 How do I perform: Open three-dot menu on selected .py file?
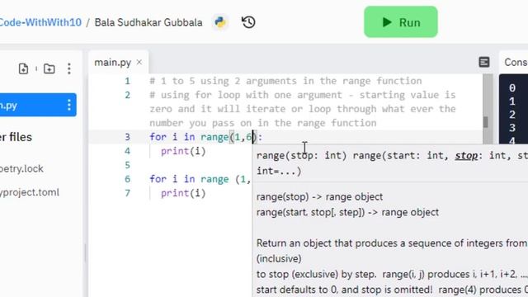pyautogui.click(x=69, y=105)
